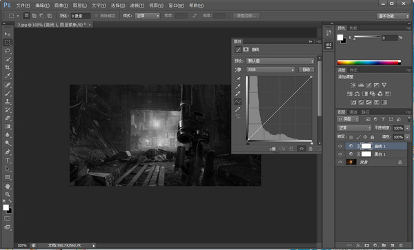Add a Hue/Saturation adjustment

349,94
